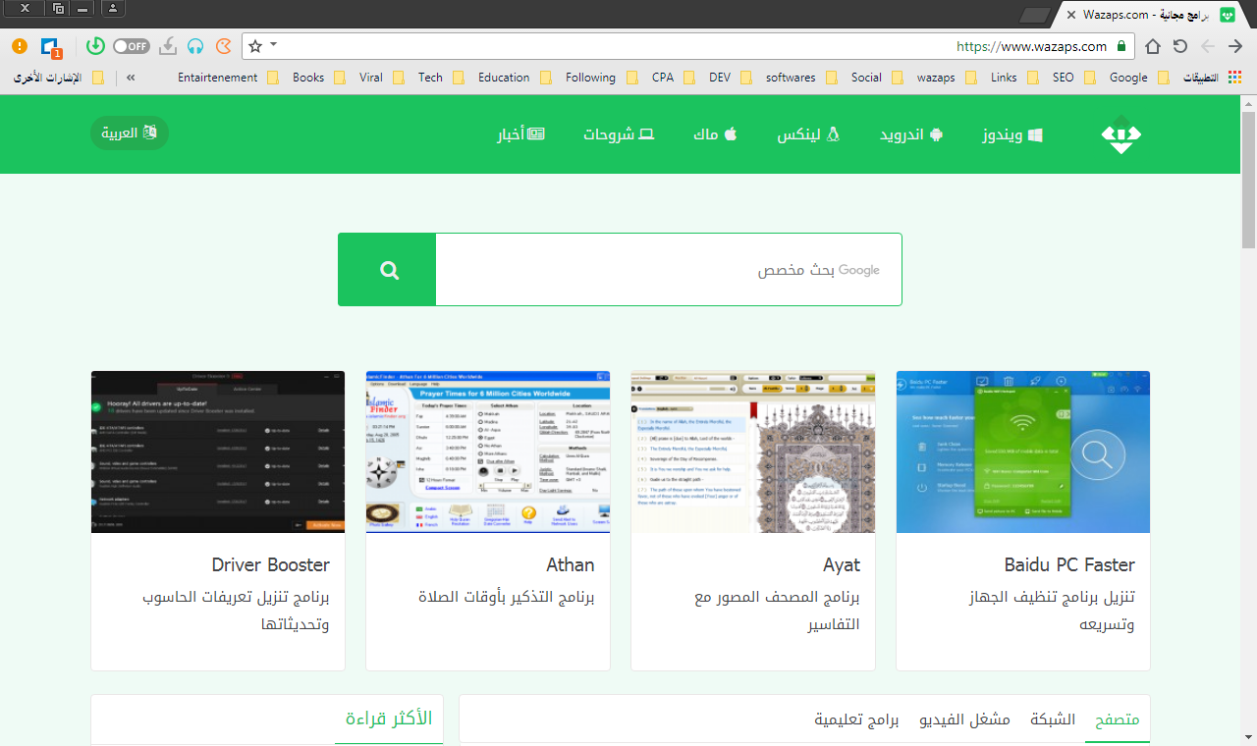
Task: Select the الأكثر قراءة tab
Action: pyautogui.click(x=389, y=719)
